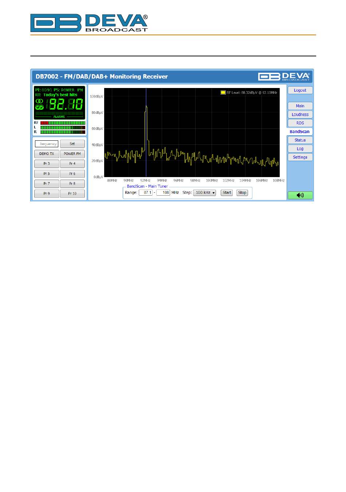Click the RF level meter bar
Viewport: 346px width, 492px height.
pyautogui.click(x=63, y=123)
